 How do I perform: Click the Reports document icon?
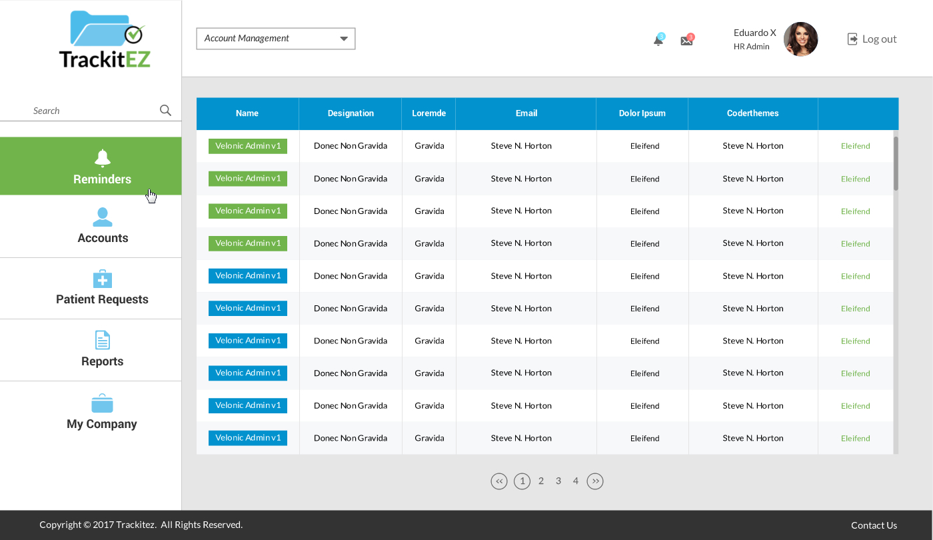point(102,340)
